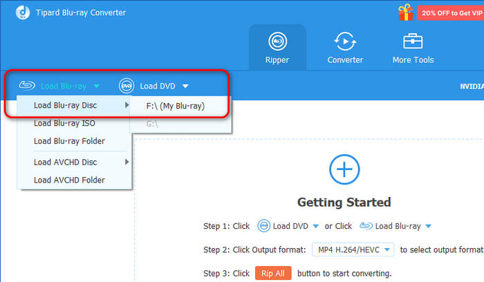Expand the Load Blu-ray Disc submenu arrow
Image resolution: width=484 pixels, height=282 pixels.
[x=127, y=105]
